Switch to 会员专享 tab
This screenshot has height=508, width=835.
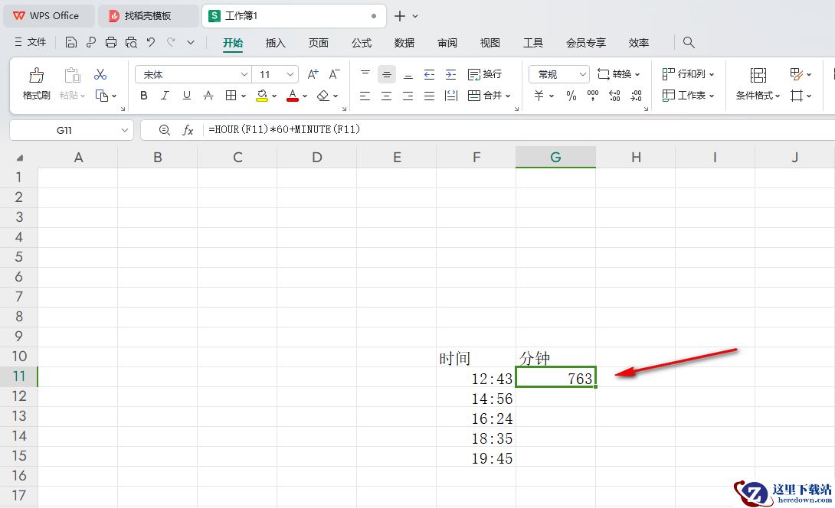click(x=586, y=43)
